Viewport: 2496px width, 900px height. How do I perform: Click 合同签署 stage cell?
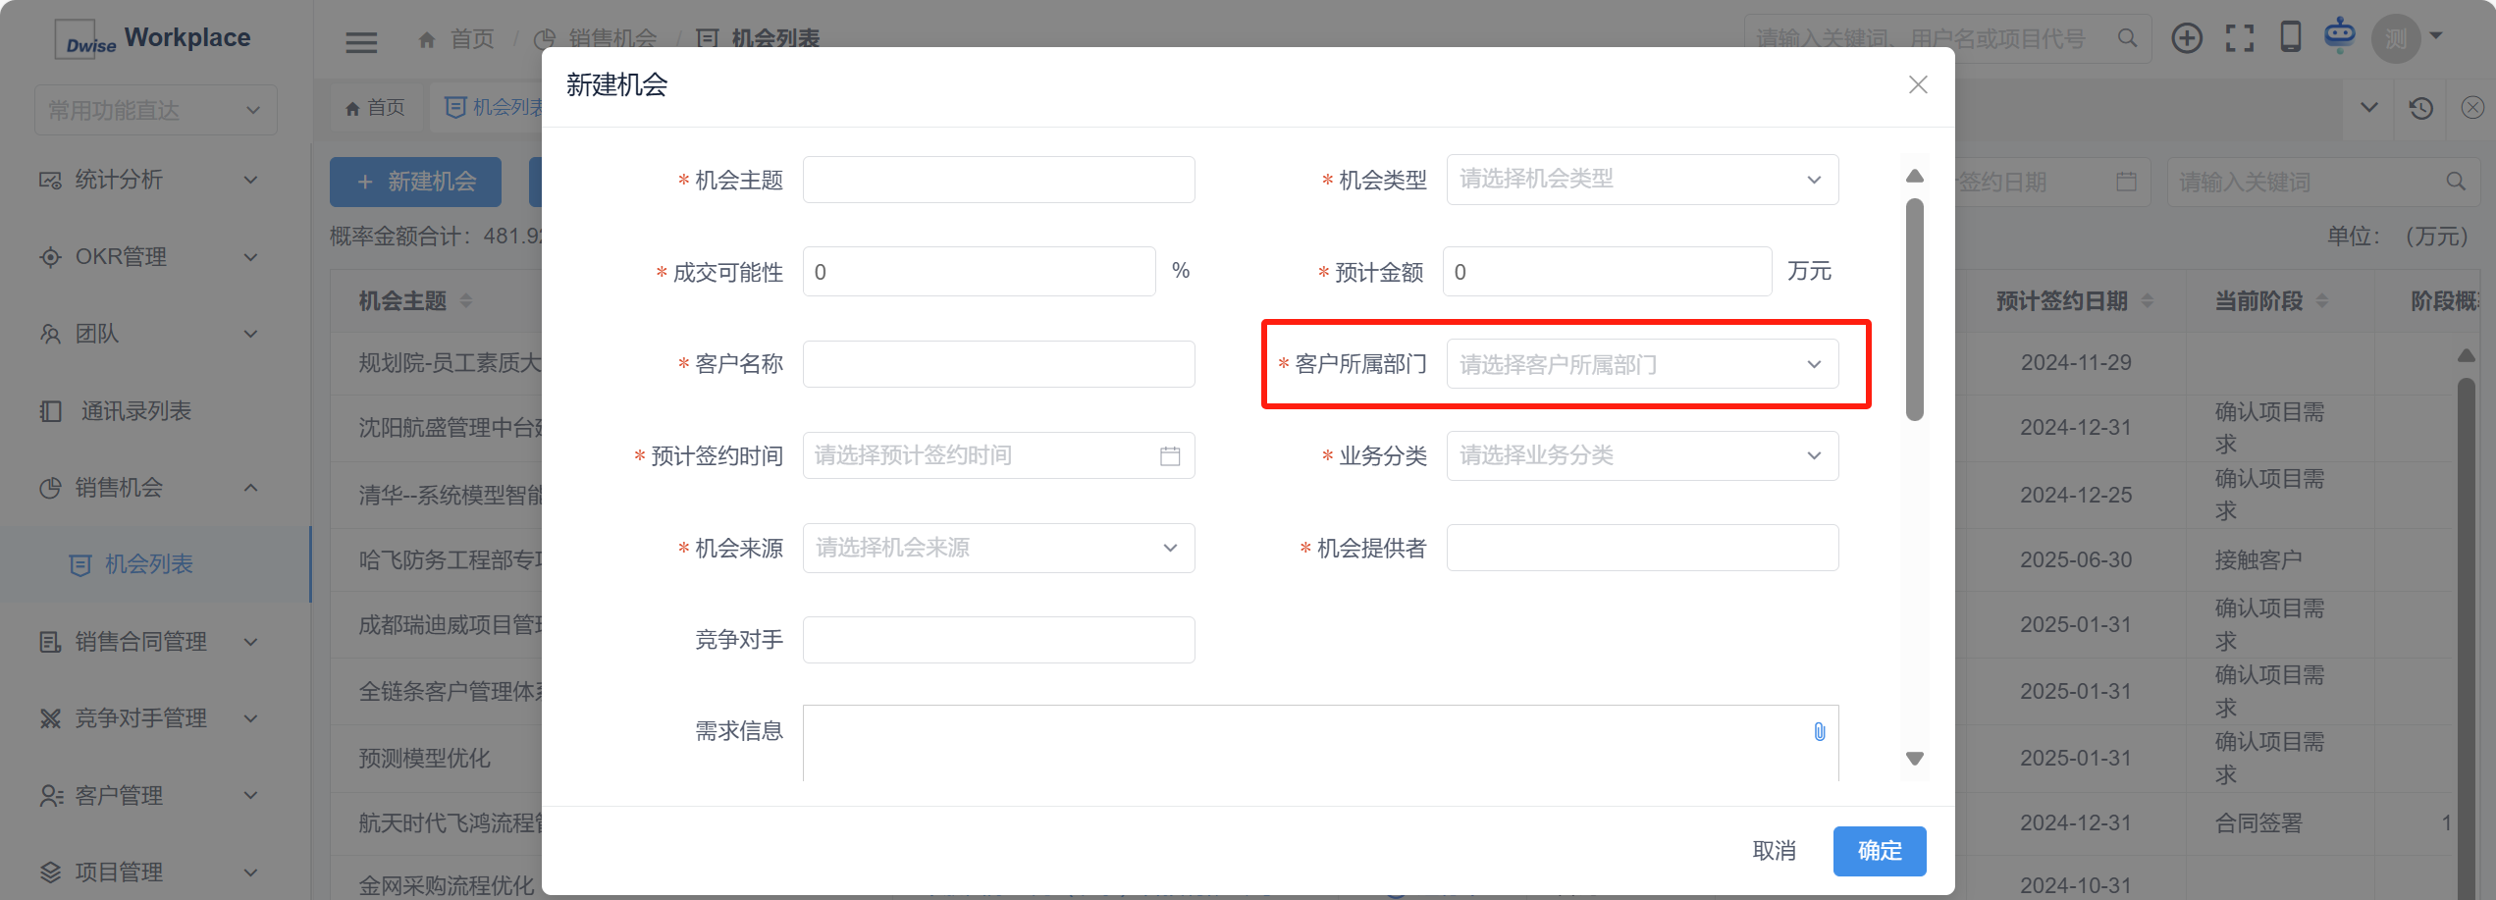coord(2257,823)
